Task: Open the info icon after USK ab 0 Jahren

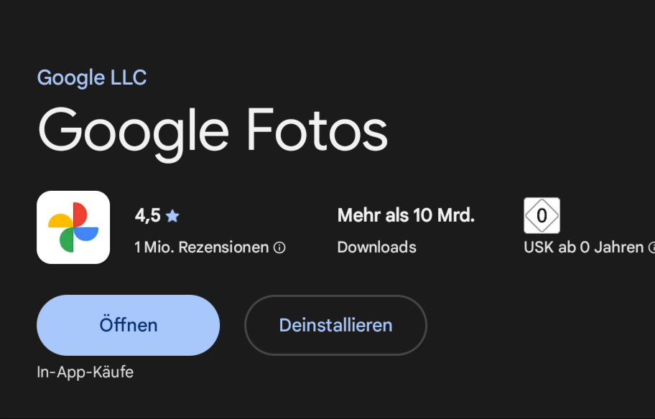Action: click(652, 248)
